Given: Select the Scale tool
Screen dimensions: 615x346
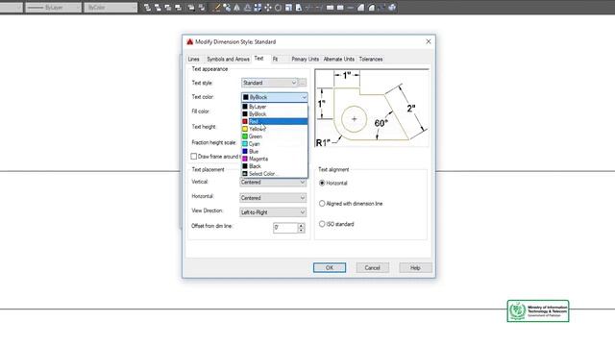Looking at the screenshot, I should pos(288,8).
